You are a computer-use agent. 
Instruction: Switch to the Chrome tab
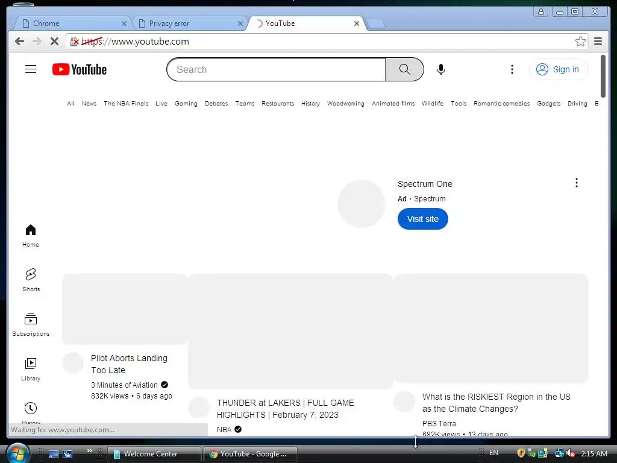72,24
